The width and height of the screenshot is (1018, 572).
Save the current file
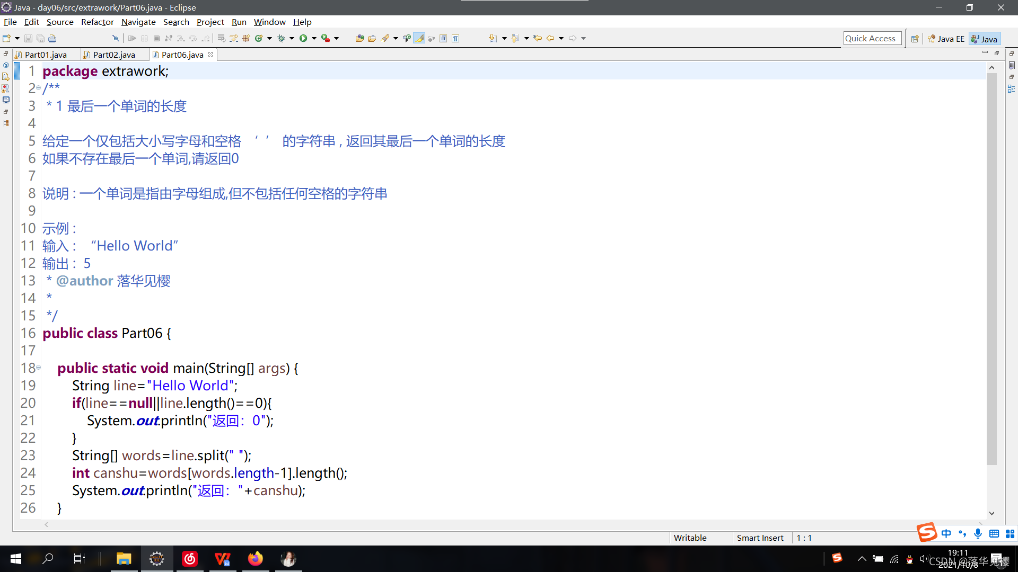(29, 38)
